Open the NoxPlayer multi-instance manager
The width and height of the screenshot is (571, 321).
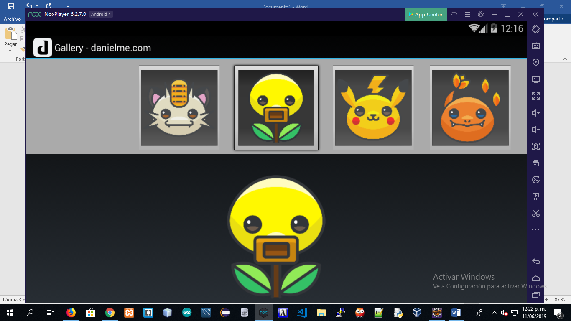536,163
